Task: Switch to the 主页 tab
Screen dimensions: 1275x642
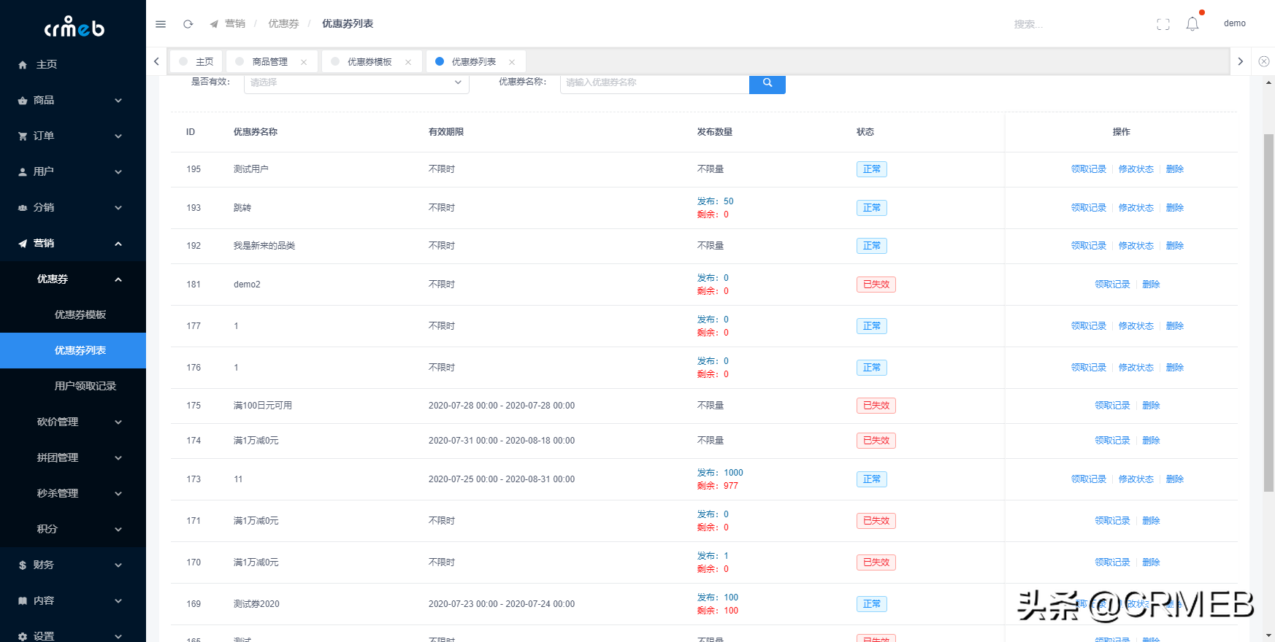Action: [x=196, y=61]
